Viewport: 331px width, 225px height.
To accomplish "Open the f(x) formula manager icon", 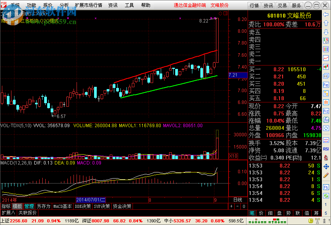I will click(326, 120).
